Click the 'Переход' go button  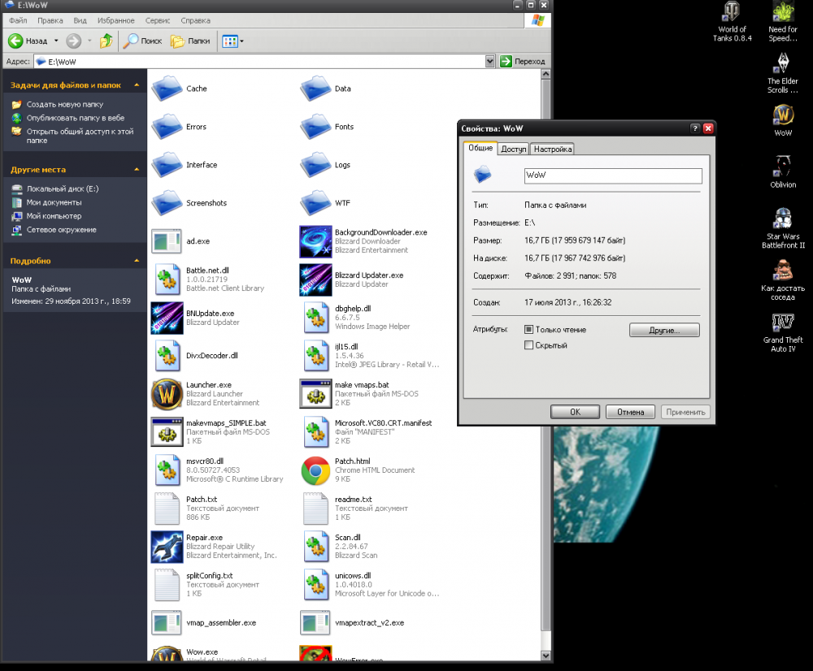[523, 62]
